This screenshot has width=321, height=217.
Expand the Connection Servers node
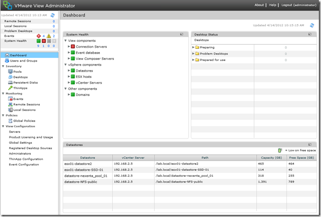click(69, 47)
